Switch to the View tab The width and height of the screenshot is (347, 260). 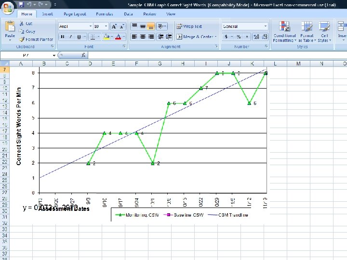point(171,14)
